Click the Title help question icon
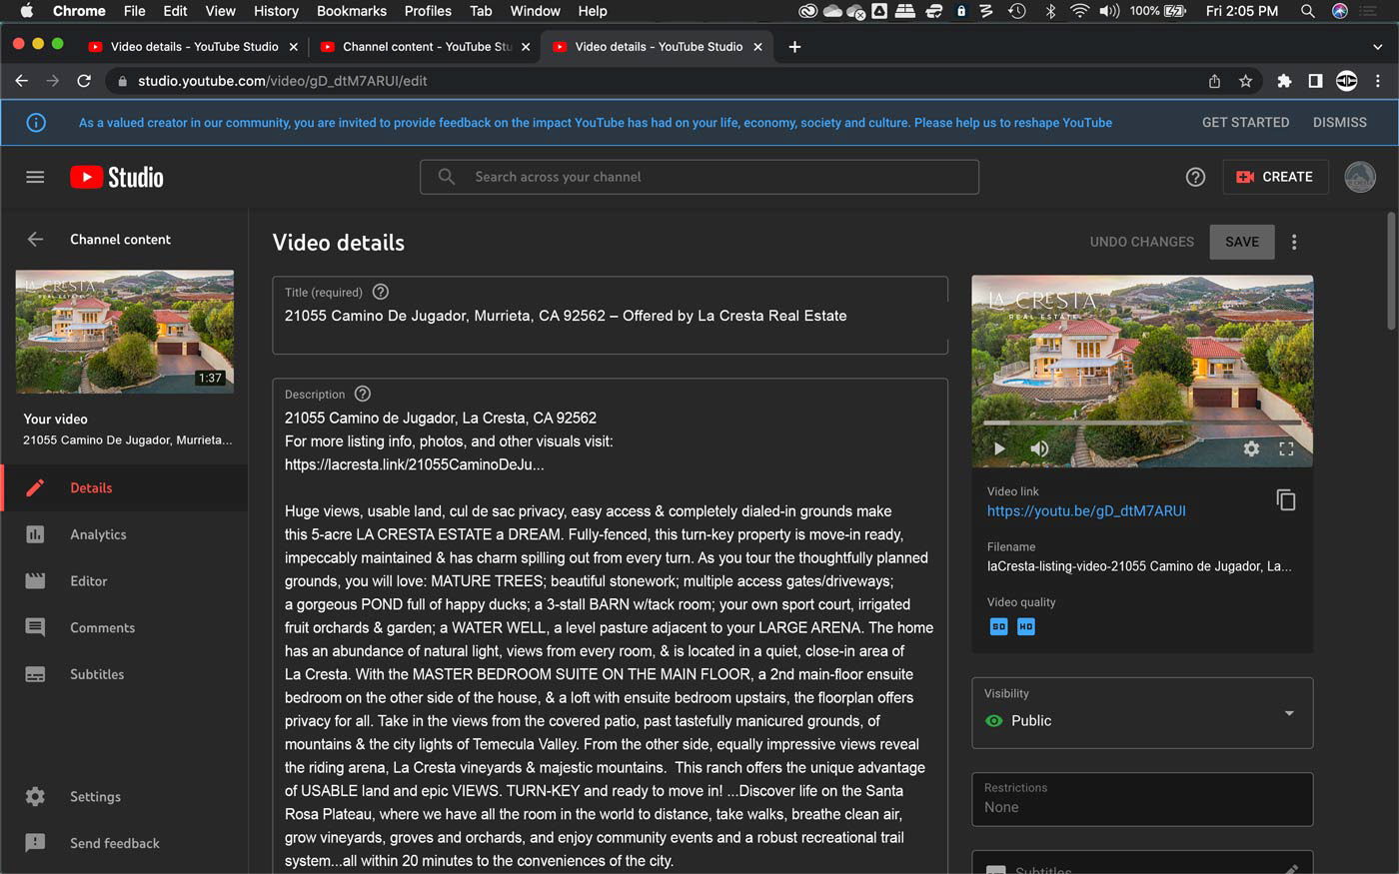This screenshot has width=1399, height=874. [380, 292]
